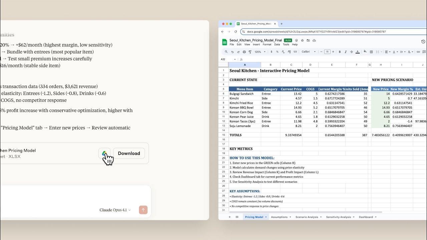Open the borders tool
This screenshot has width=427, height=240.
pyautogui.click(x=371, y=52)
